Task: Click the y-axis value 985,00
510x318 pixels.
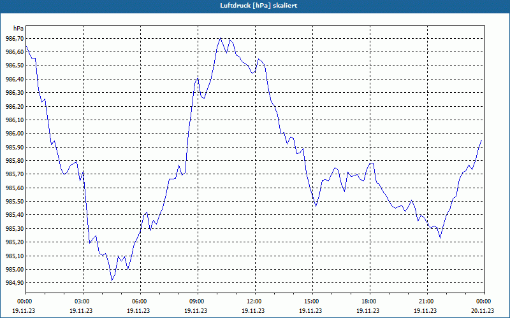Action: (15, 269)
